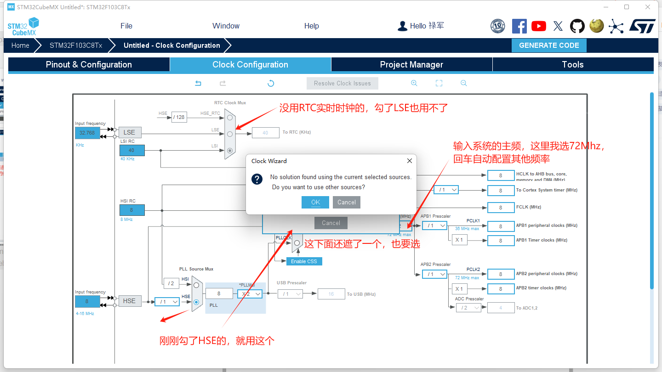This screenshot has height=372, width=662.
Task: Open the Help menu
Action: (x=311, y=26)
